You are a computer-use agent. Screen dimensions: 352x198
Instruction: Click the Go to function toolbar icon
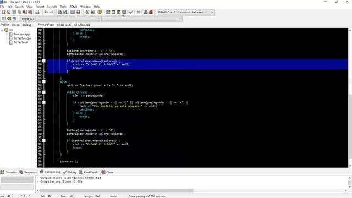pyautogui.click(x=73, y=12)
